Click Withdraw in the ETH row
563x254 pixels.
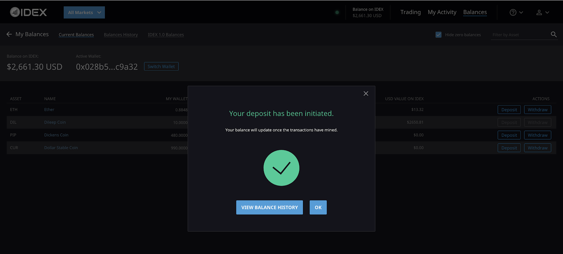click(x=538, y=110)
